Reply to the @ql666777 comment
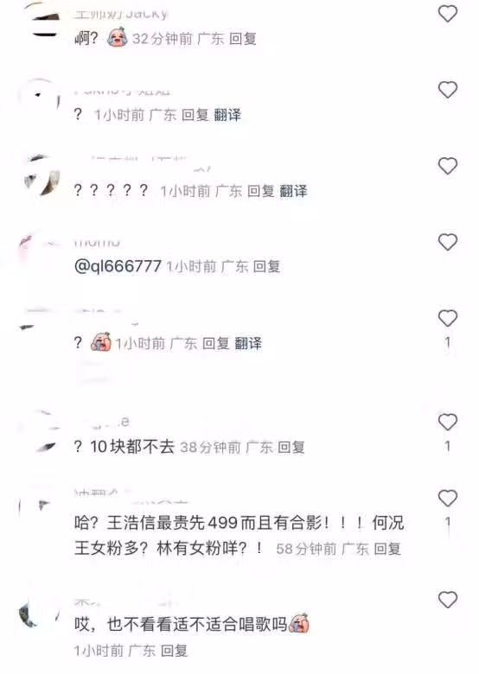Viewport: 479px width, 674px height. (x=266, y=266)
